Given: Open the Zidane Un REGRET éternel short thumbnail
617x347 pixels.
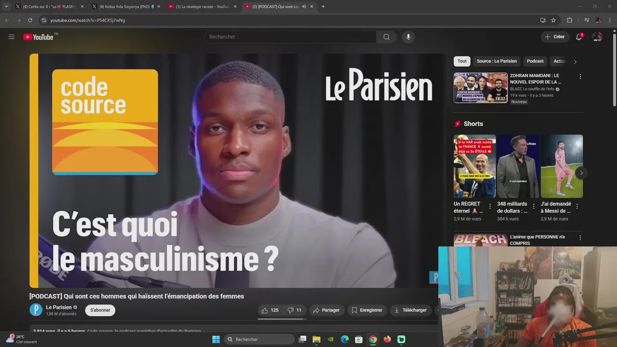Looking at the screenshot, I should pos(474,166).
